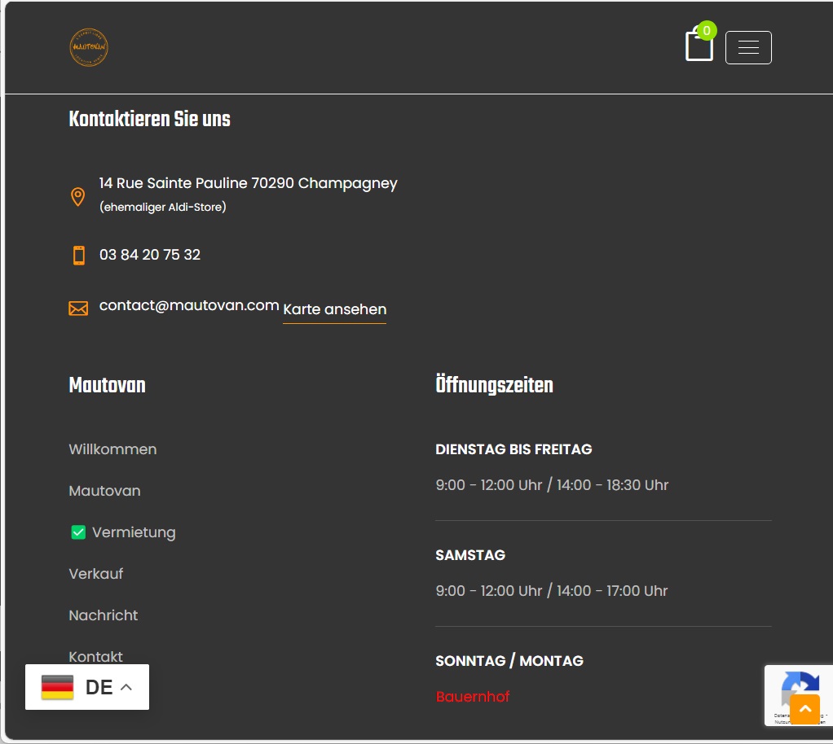Go to the Willkommen footer link
This screenshot has height=744, width=833.
tap(112, 449)
